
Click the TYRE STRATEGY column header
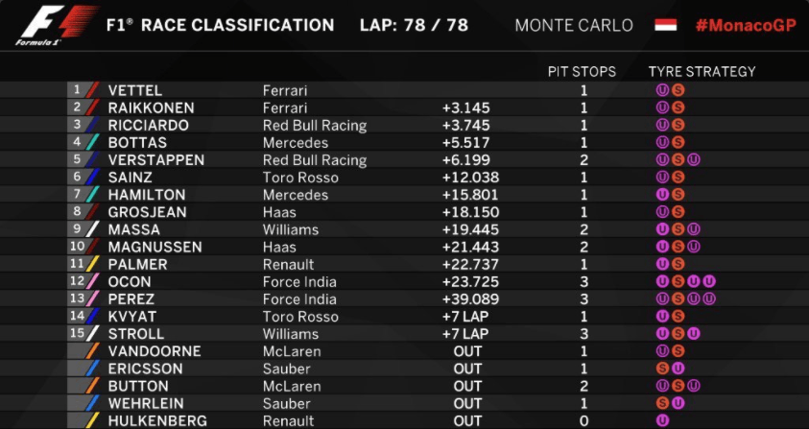pos(702,72)
